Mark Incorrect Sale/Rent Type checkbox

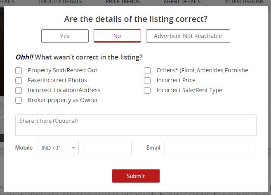point(147,90)
